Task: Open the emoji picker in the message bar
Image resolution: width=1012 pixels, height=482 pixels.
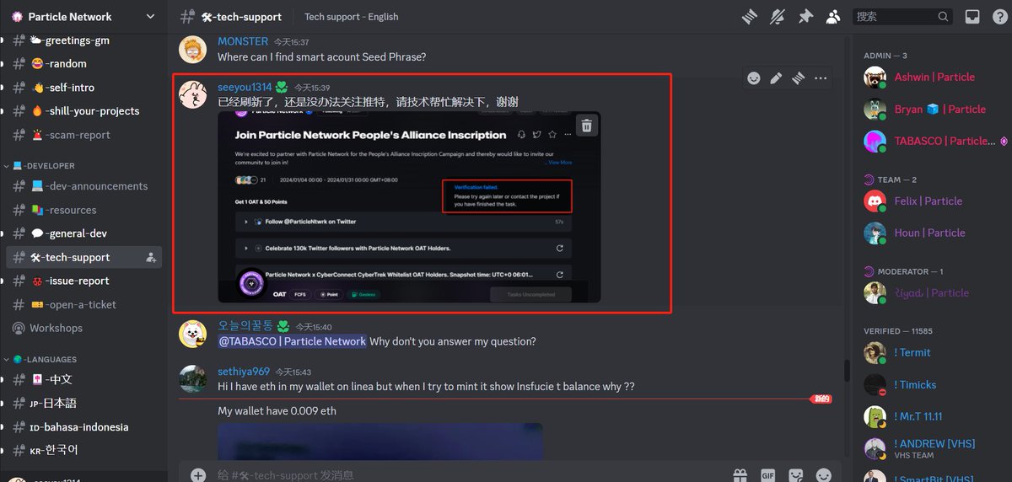Action: point(824,475)
